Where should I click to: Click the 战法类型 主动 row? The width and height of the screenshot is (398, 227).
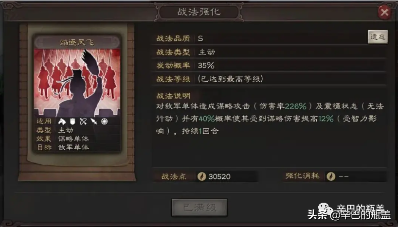click(x=270, y=52)
